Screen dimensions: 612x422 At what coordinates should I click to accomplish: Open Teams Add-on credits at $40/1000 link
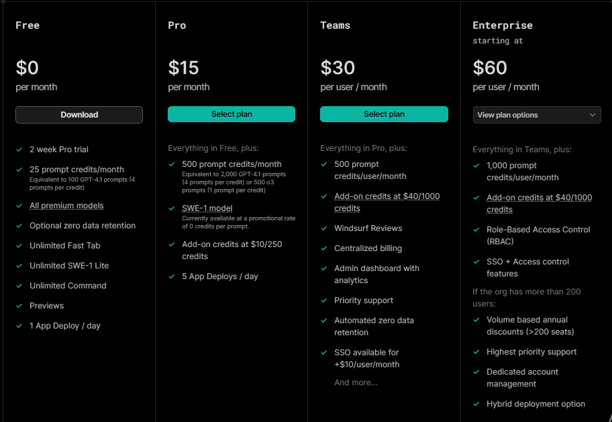click(x=387, y=202)
